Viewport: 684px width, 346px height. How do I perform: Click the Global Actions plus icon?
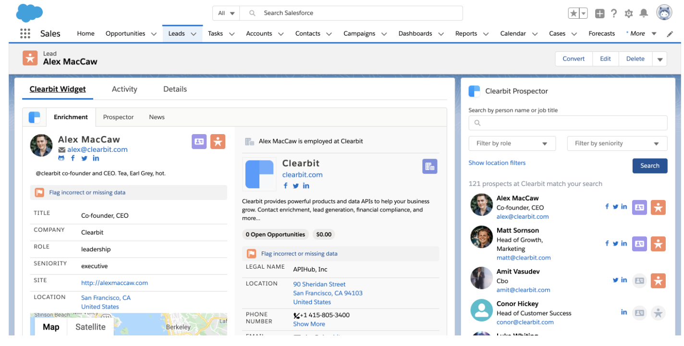tap(599, 13)
